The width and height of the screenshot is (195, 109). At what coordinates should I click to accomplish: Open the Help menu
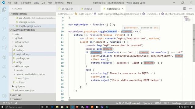click(x=69, y=3)
